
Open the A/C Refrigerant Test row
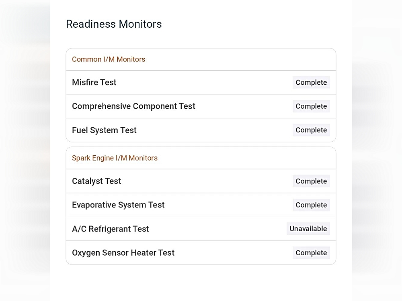201,229
